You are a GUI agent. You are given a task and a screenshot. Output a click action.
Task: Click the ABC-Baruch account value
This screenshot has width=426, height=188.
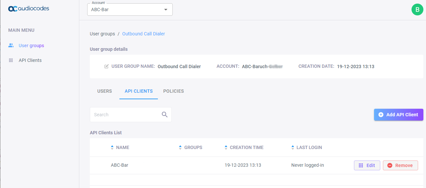coord(262,66)
